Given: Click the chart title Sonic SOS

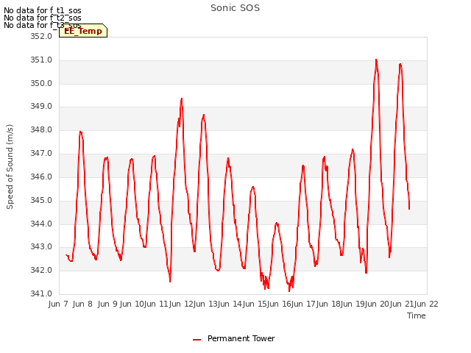Looking at the screenshot, I should [235, 8].
